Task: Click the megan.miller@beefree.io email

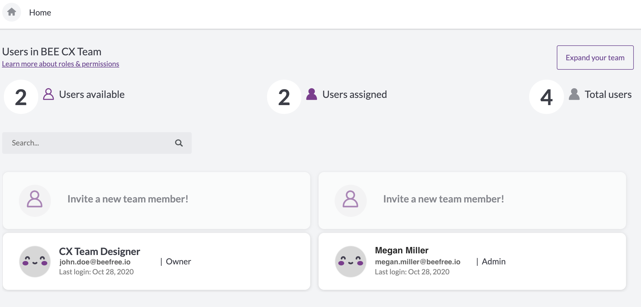Action: 418,262
